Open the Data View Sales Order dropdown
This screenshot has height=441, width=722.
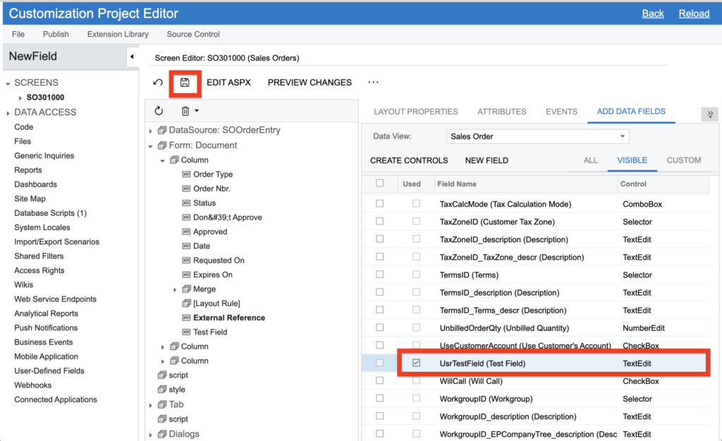537,136
